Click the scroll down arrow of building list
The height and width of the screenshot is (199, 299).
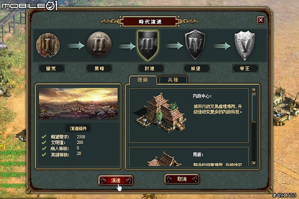coord(254,163)
